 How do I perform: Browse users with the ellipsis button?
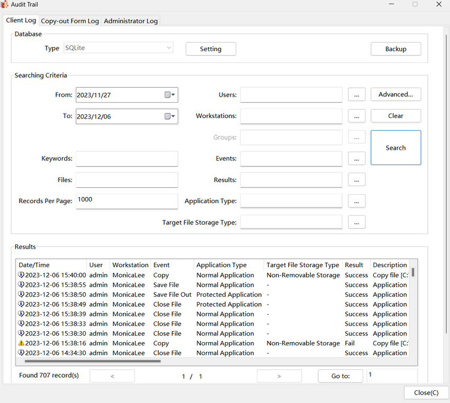click(x=356, y=95)
